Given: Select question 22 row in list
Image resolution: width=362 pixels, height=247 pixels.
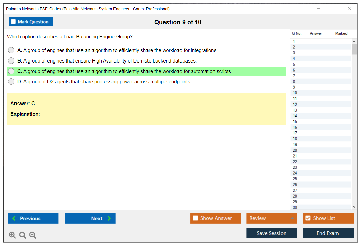Looking at the screenshot, I should pos(295,162).
